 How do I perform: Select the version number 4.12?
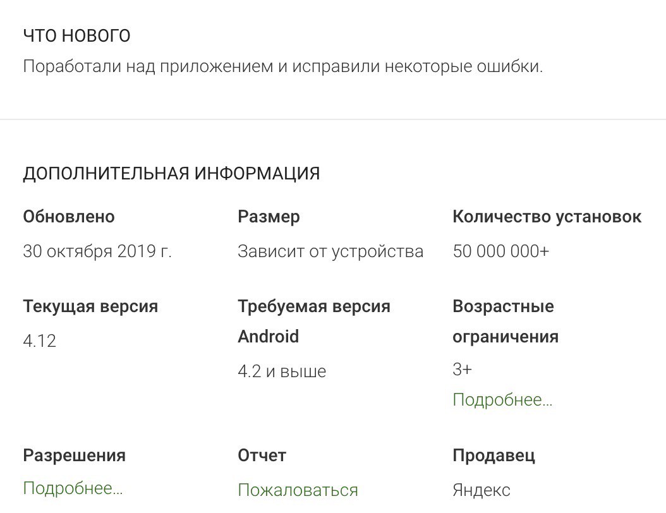point(40,341)
